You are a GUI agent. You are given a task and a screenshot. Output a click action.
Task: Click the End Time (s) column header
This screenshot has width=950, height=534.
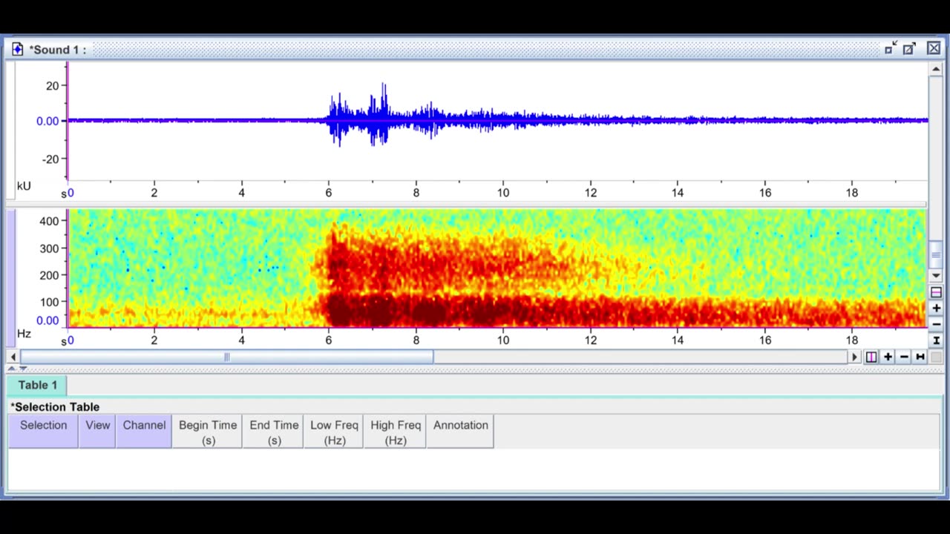(x=274, y=432)
